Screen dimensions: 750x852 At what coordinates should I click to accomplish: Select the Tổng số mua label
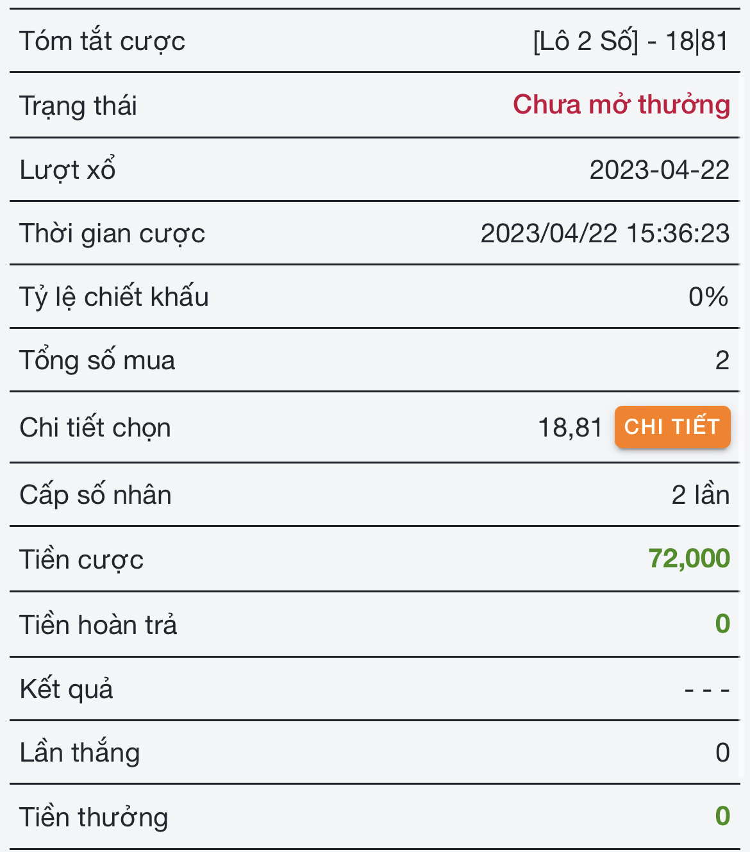[x=97, y=361]
